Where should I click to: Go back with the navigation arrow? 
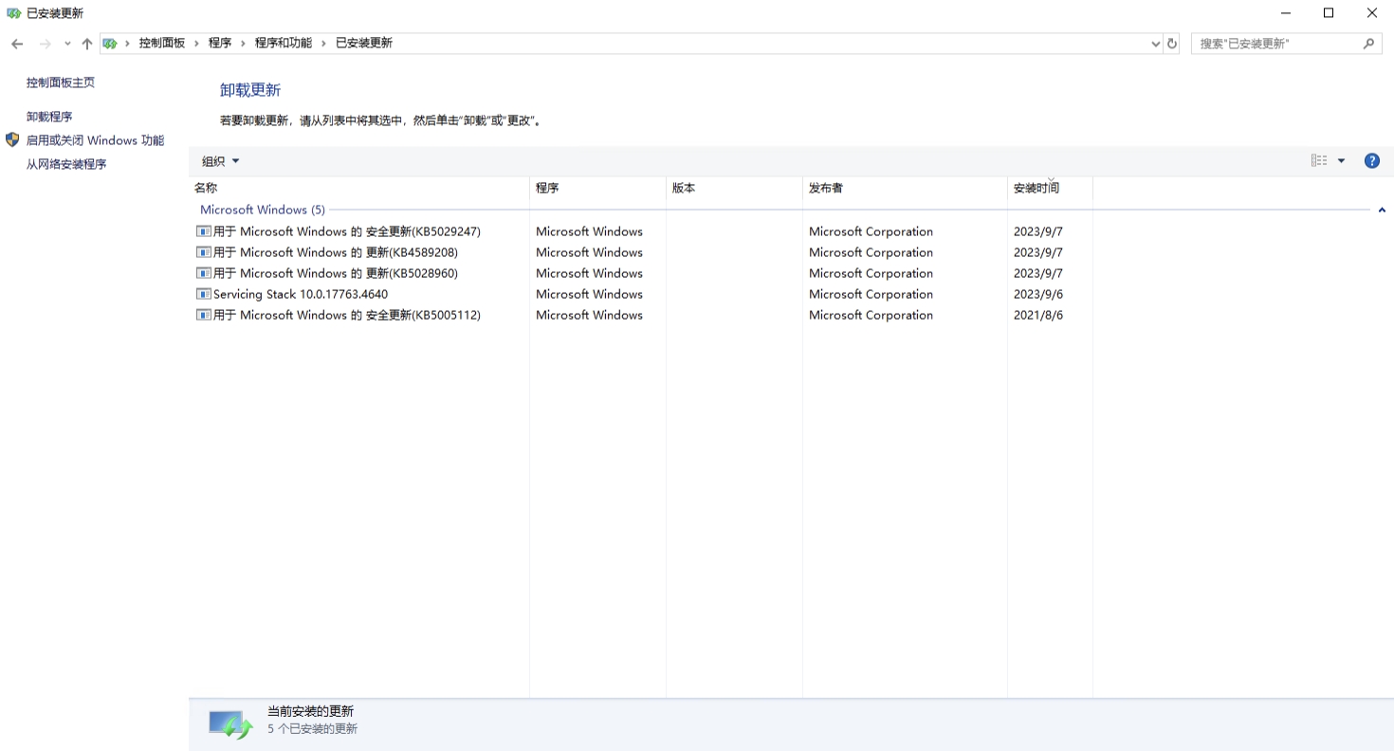pos(17,44)
